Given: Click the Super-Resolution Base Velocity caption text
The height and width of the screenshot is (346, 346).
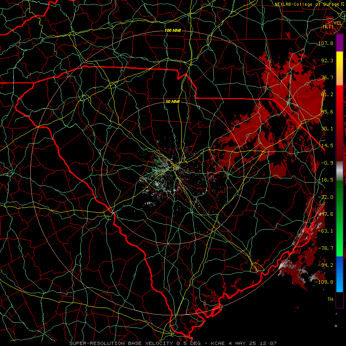Looking at the screenshot, I should coord(173,343).
